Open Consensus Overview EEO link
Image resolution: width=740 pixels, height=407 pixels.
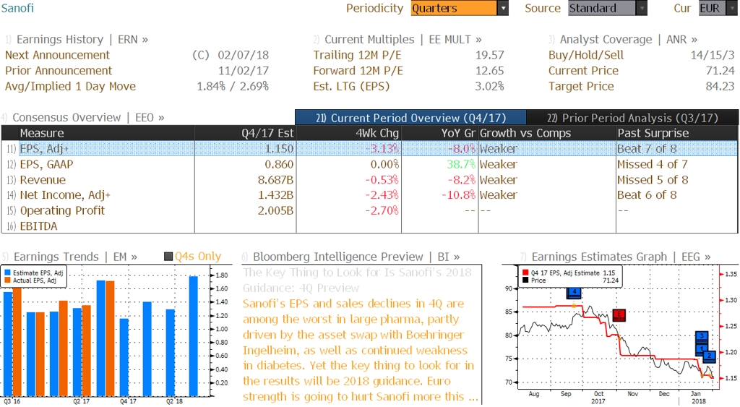88,118
